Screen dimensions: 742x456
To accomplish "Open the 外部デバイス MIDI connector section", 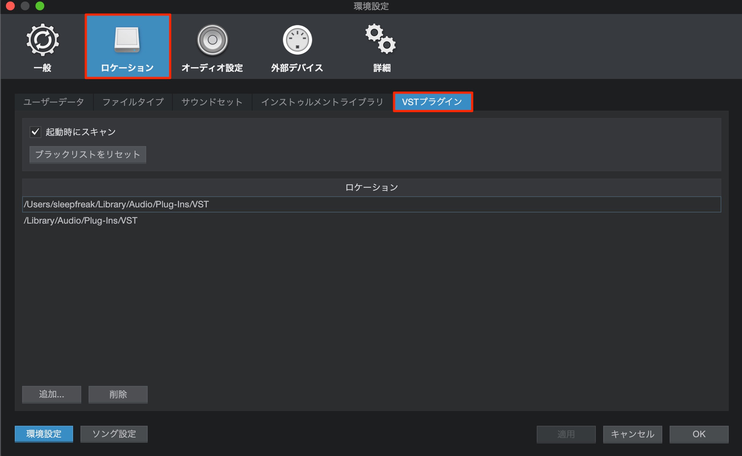I will point(297,47).
